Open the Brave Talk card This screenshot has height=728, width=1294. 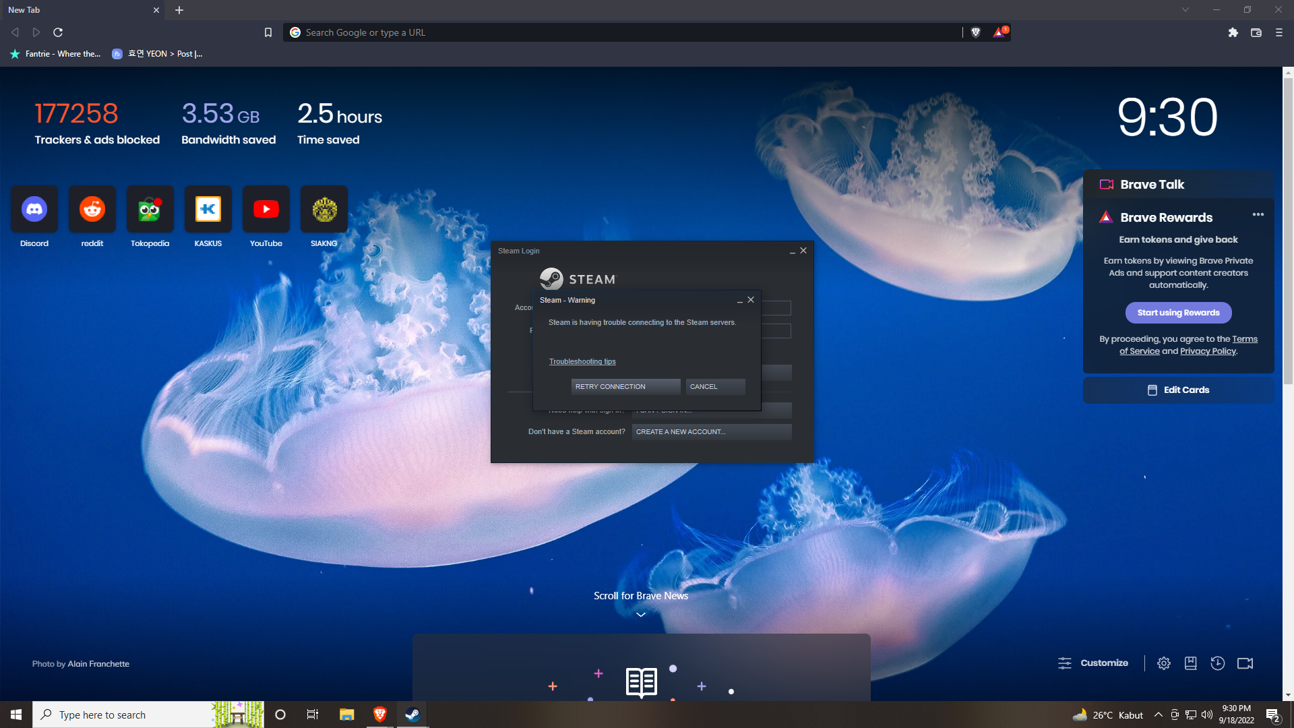tap(1178, 184)
